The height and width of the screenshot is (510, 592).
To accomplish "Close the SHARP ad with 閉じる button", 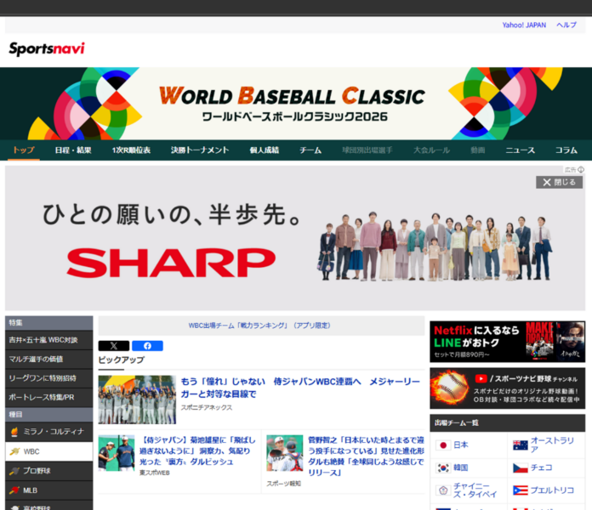I will [559, 182].
